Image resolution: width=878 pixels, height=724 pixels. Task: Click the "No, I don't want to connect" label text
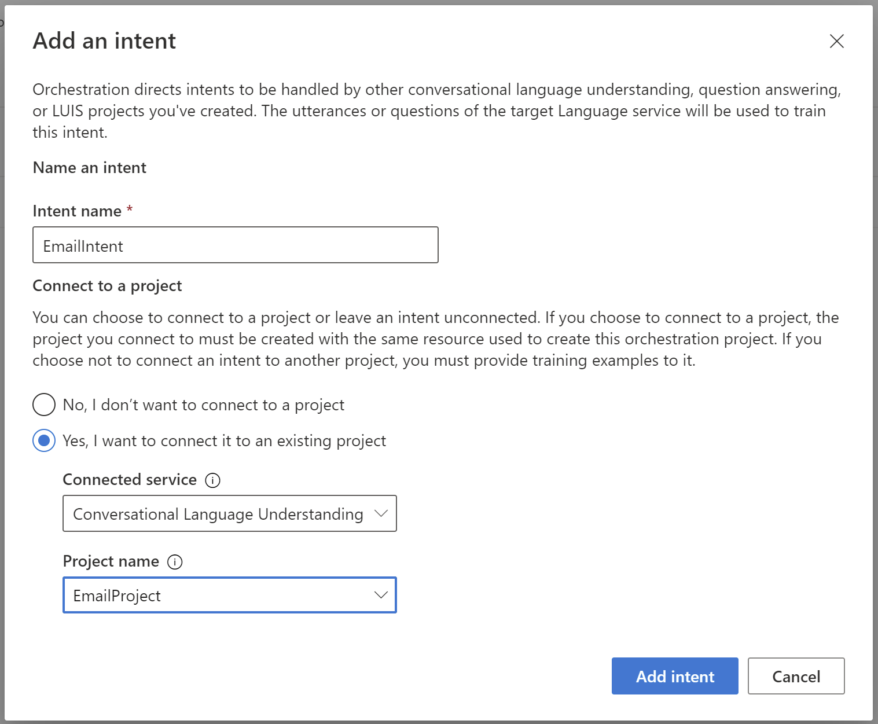click(x=203, y=405)
